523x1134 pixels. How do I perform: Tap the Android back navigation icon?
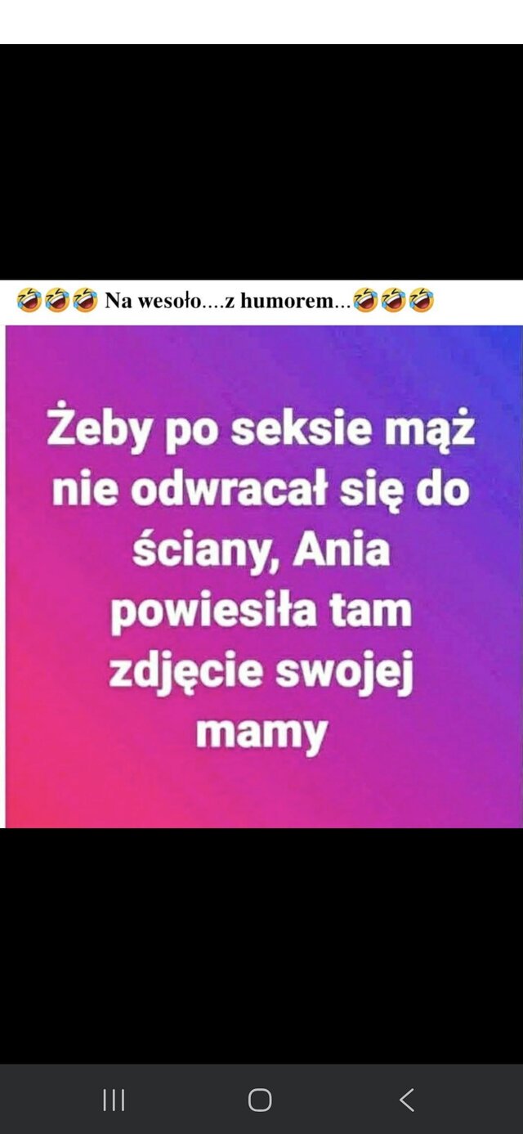407,1100
